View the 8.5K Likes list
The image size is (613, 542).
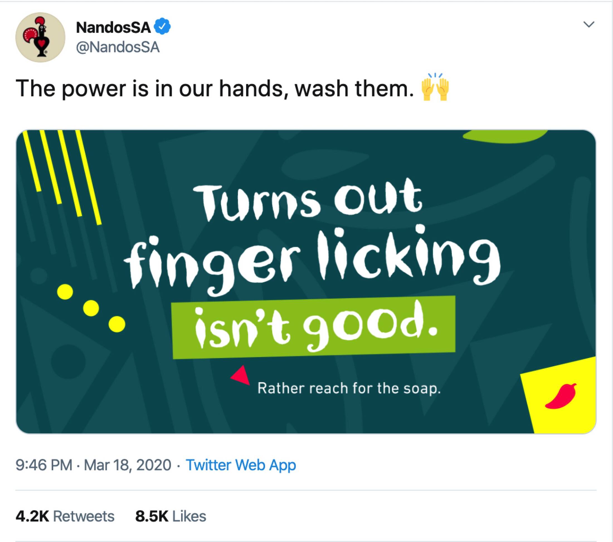click(x=170, y=517)
